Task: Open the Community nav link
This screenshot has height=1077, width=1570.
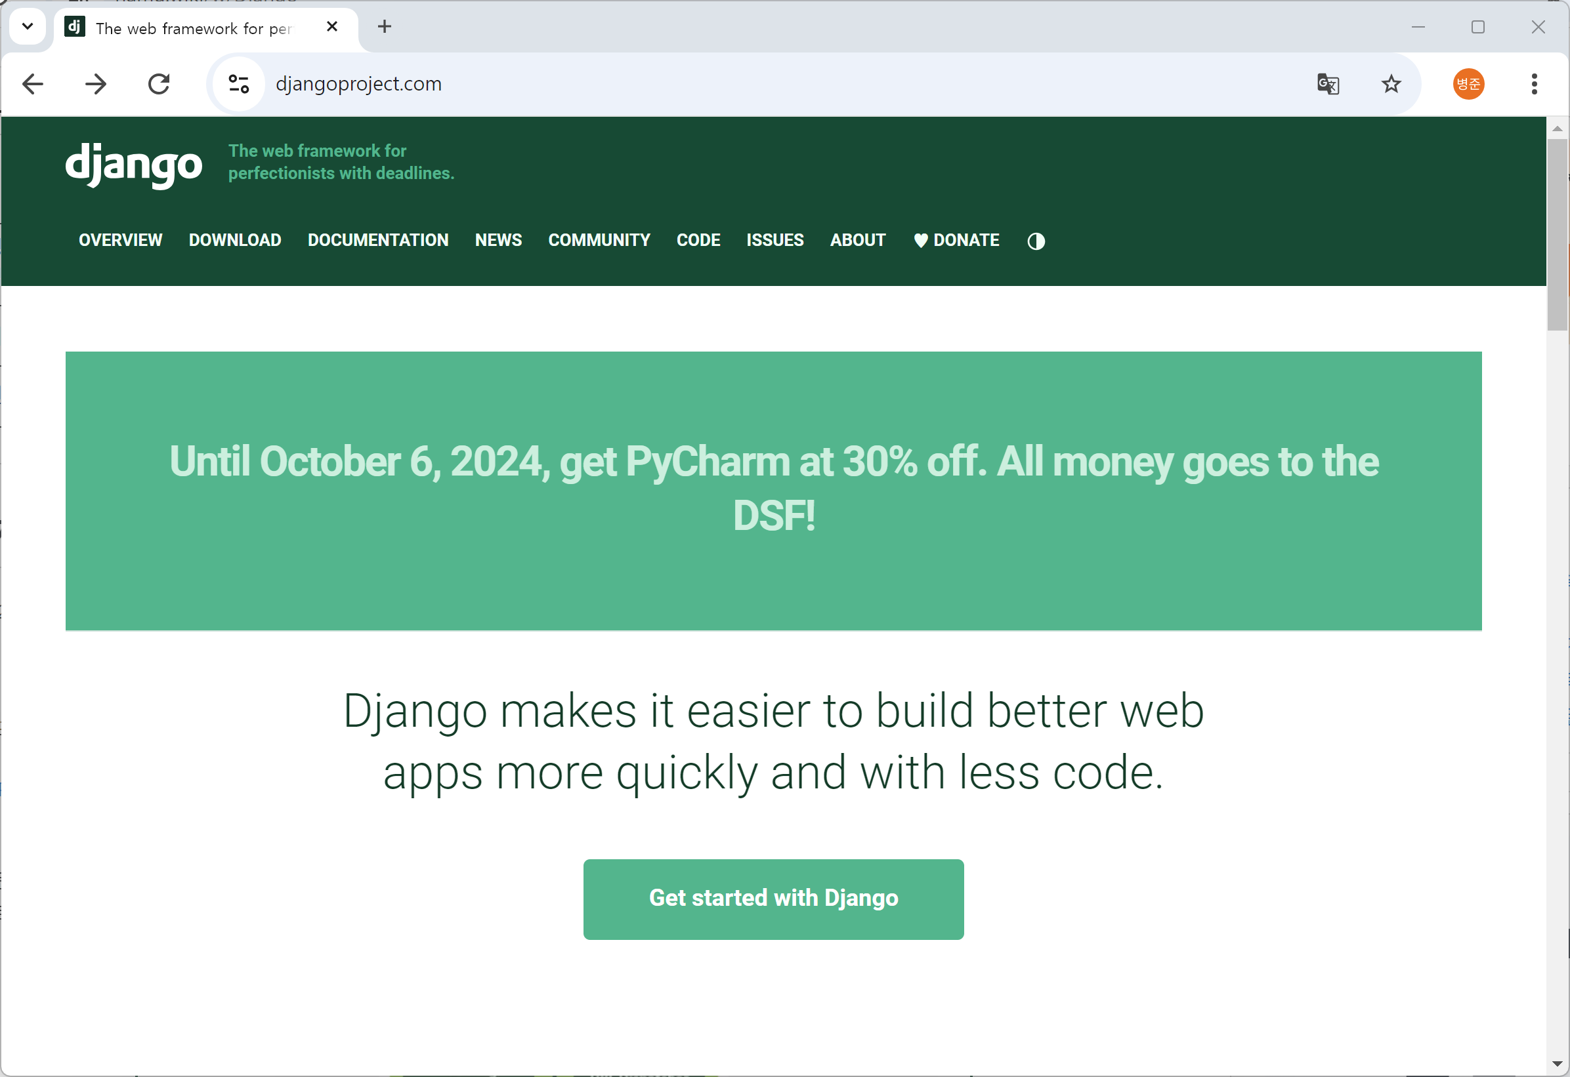Action: pos(599,240)
